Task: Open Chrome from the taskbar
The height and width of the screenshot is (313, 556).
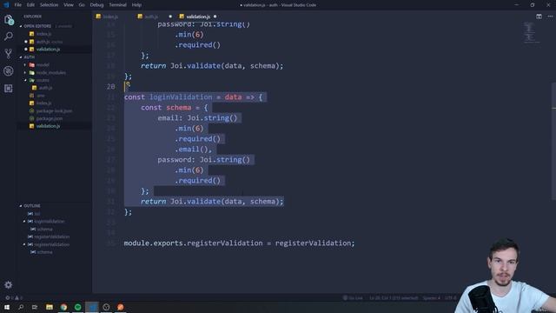Action: click(x=63, y=307)
